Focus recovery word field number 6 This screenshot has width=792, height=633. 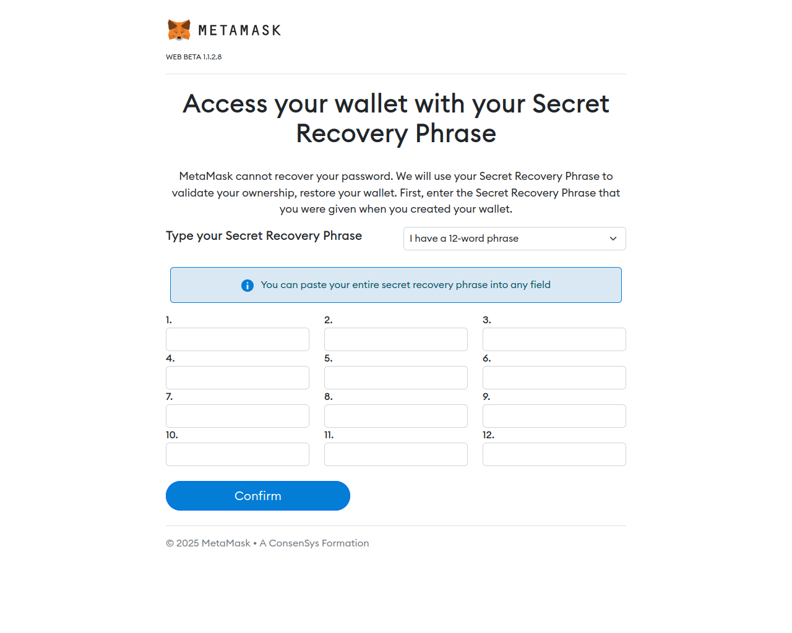click(554, 378)
